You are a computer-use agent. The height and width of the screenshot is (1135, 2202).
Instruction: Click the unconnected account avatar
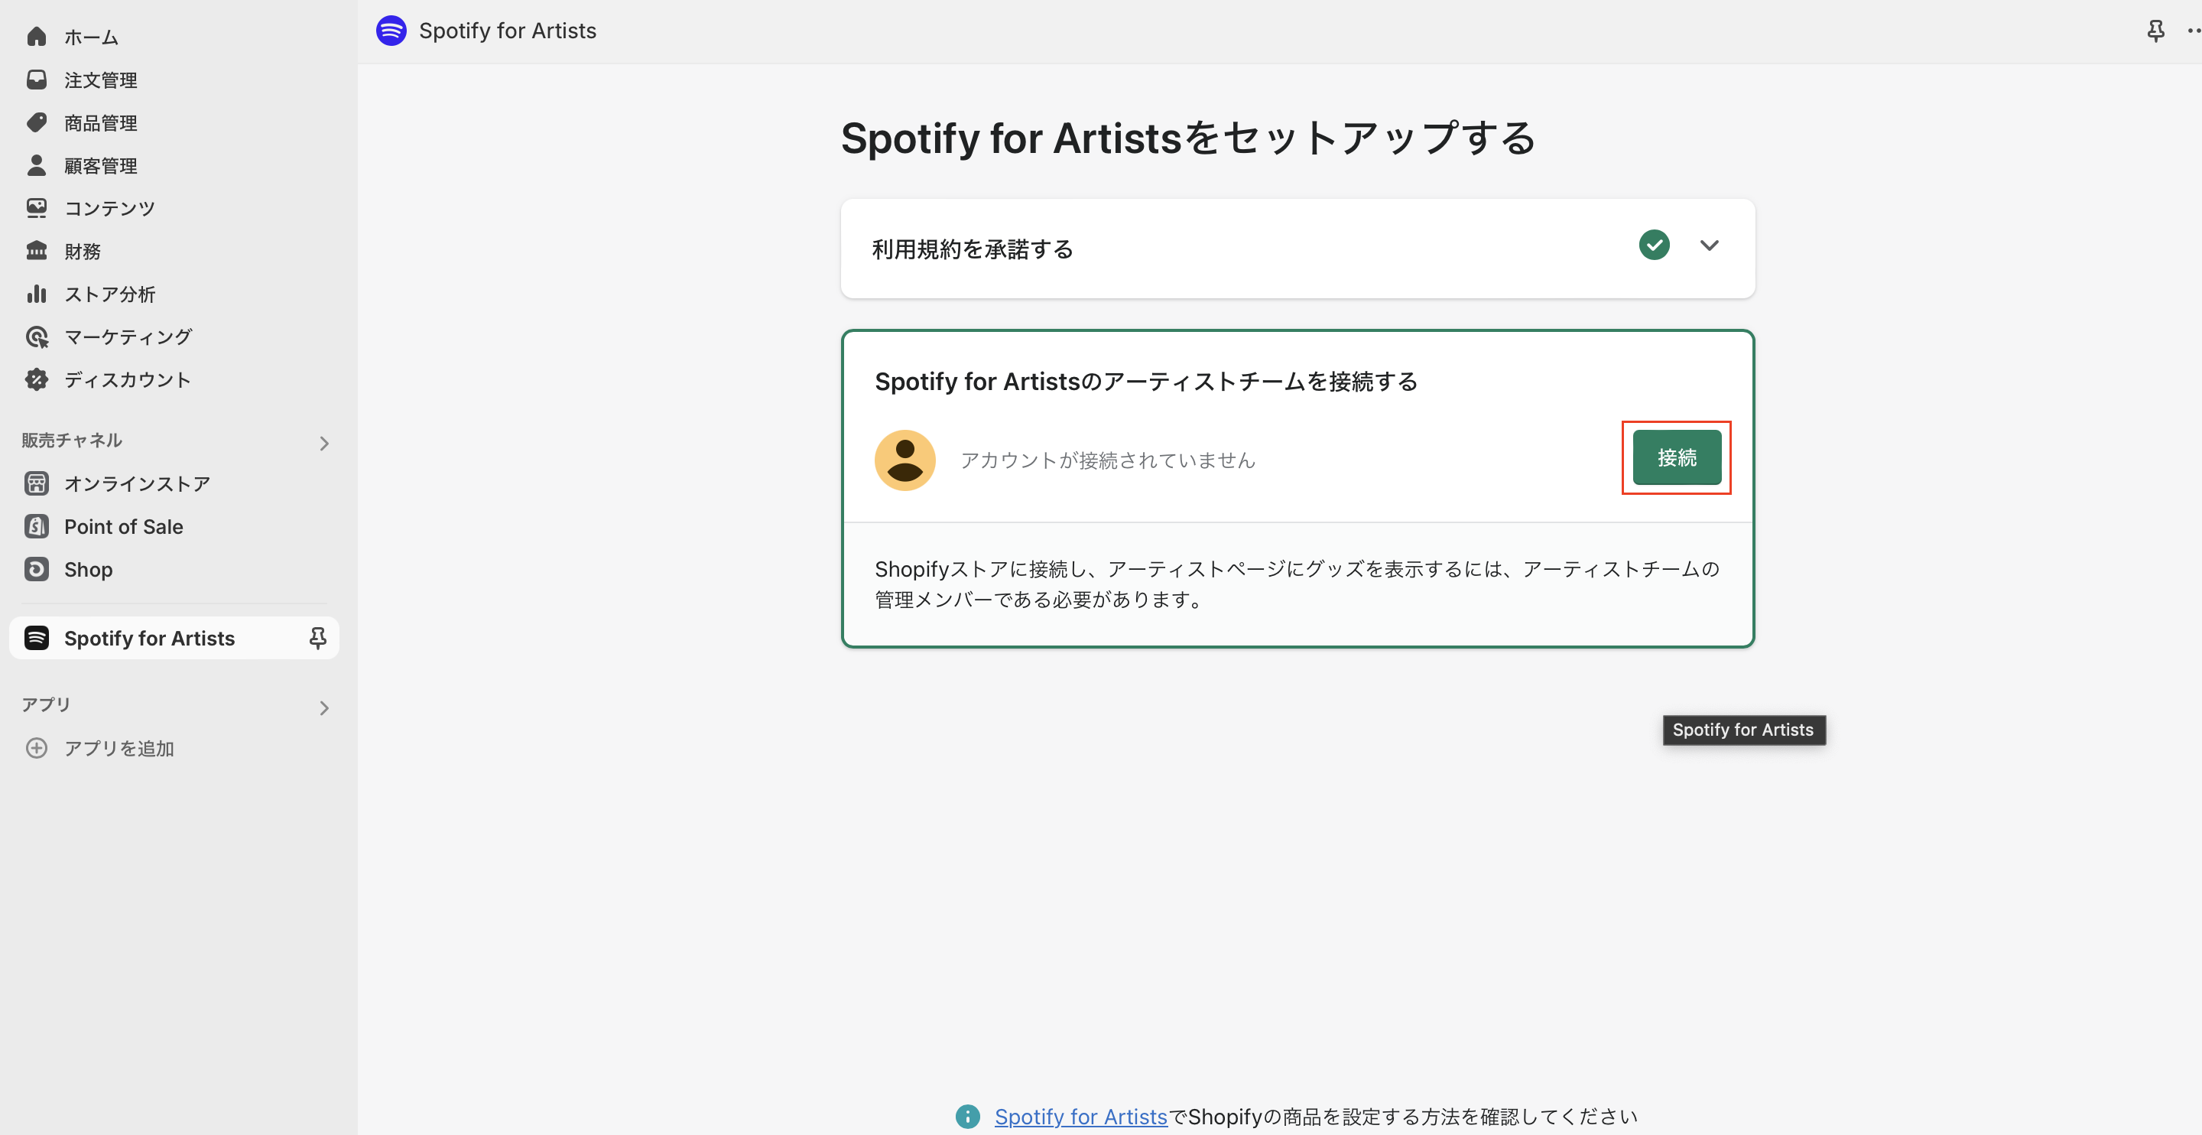pos(905,460)
